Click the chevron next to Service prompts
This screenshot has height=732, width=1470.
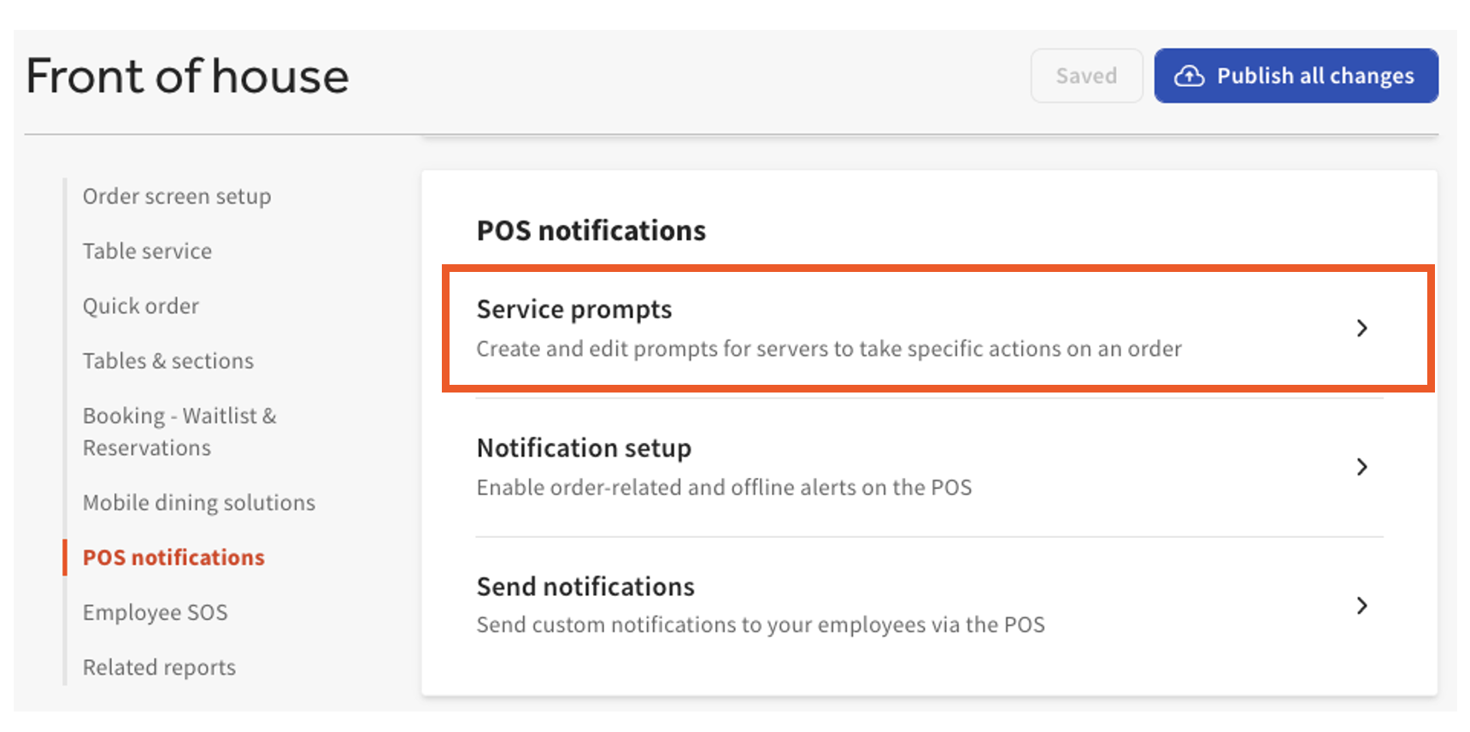pyautogui.click(x=1362, y=328)
